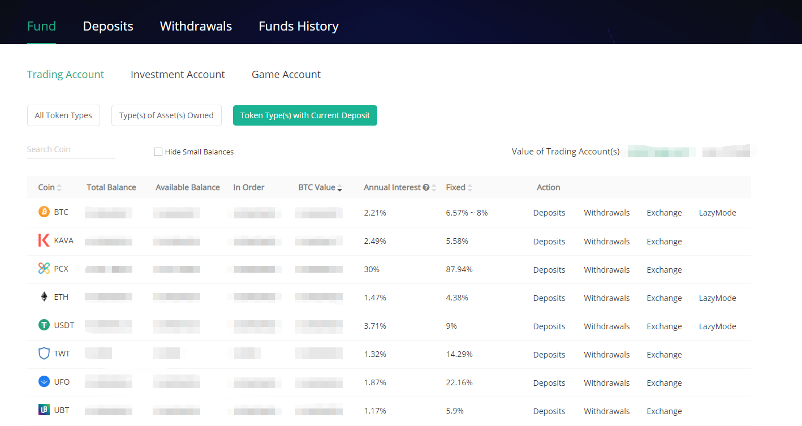Focus the Search Coin input field
The width and height of the screenshot is (802, 426).
71,149
